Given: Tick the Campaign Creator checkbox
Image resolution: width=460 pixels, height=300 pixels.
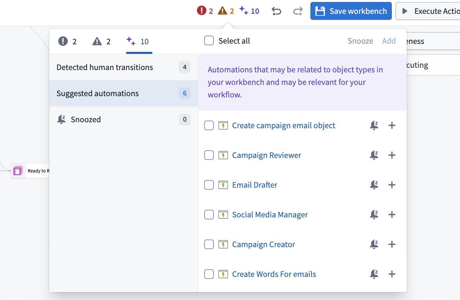Looking at the screenshot, I should pyautogui.click(x=209, y=244).
